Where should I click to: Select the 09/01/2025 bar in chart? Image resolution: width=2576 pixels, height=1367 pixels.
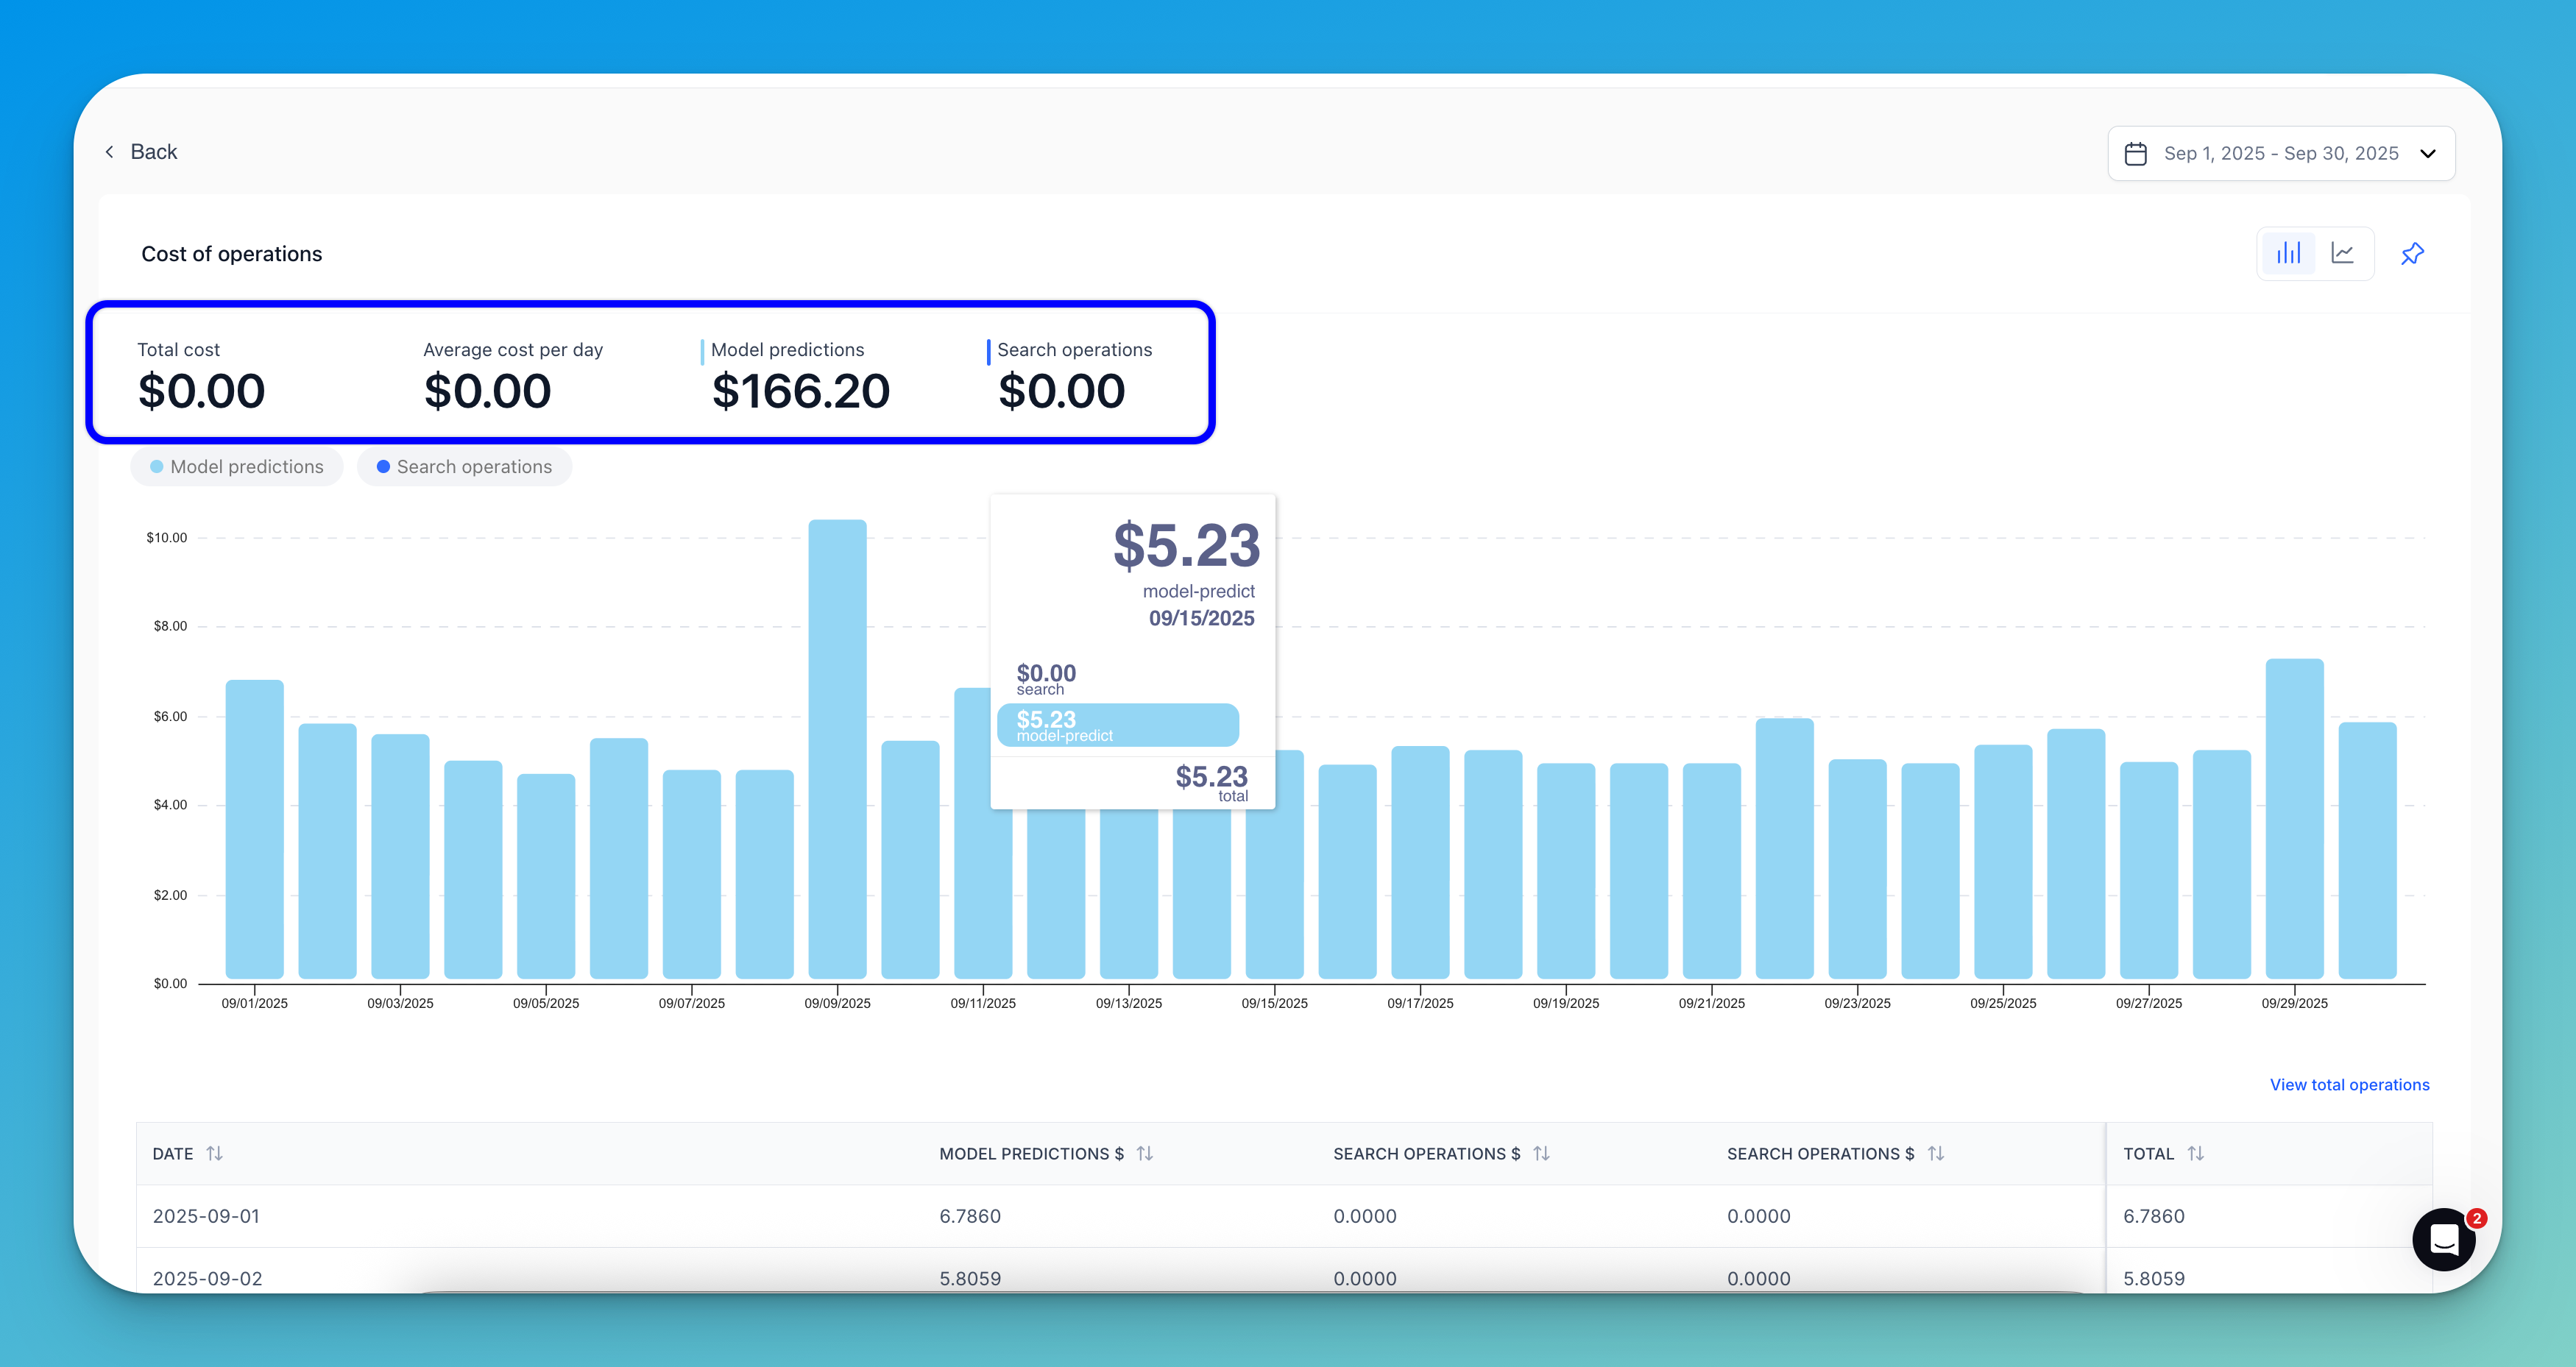(254, 830)
